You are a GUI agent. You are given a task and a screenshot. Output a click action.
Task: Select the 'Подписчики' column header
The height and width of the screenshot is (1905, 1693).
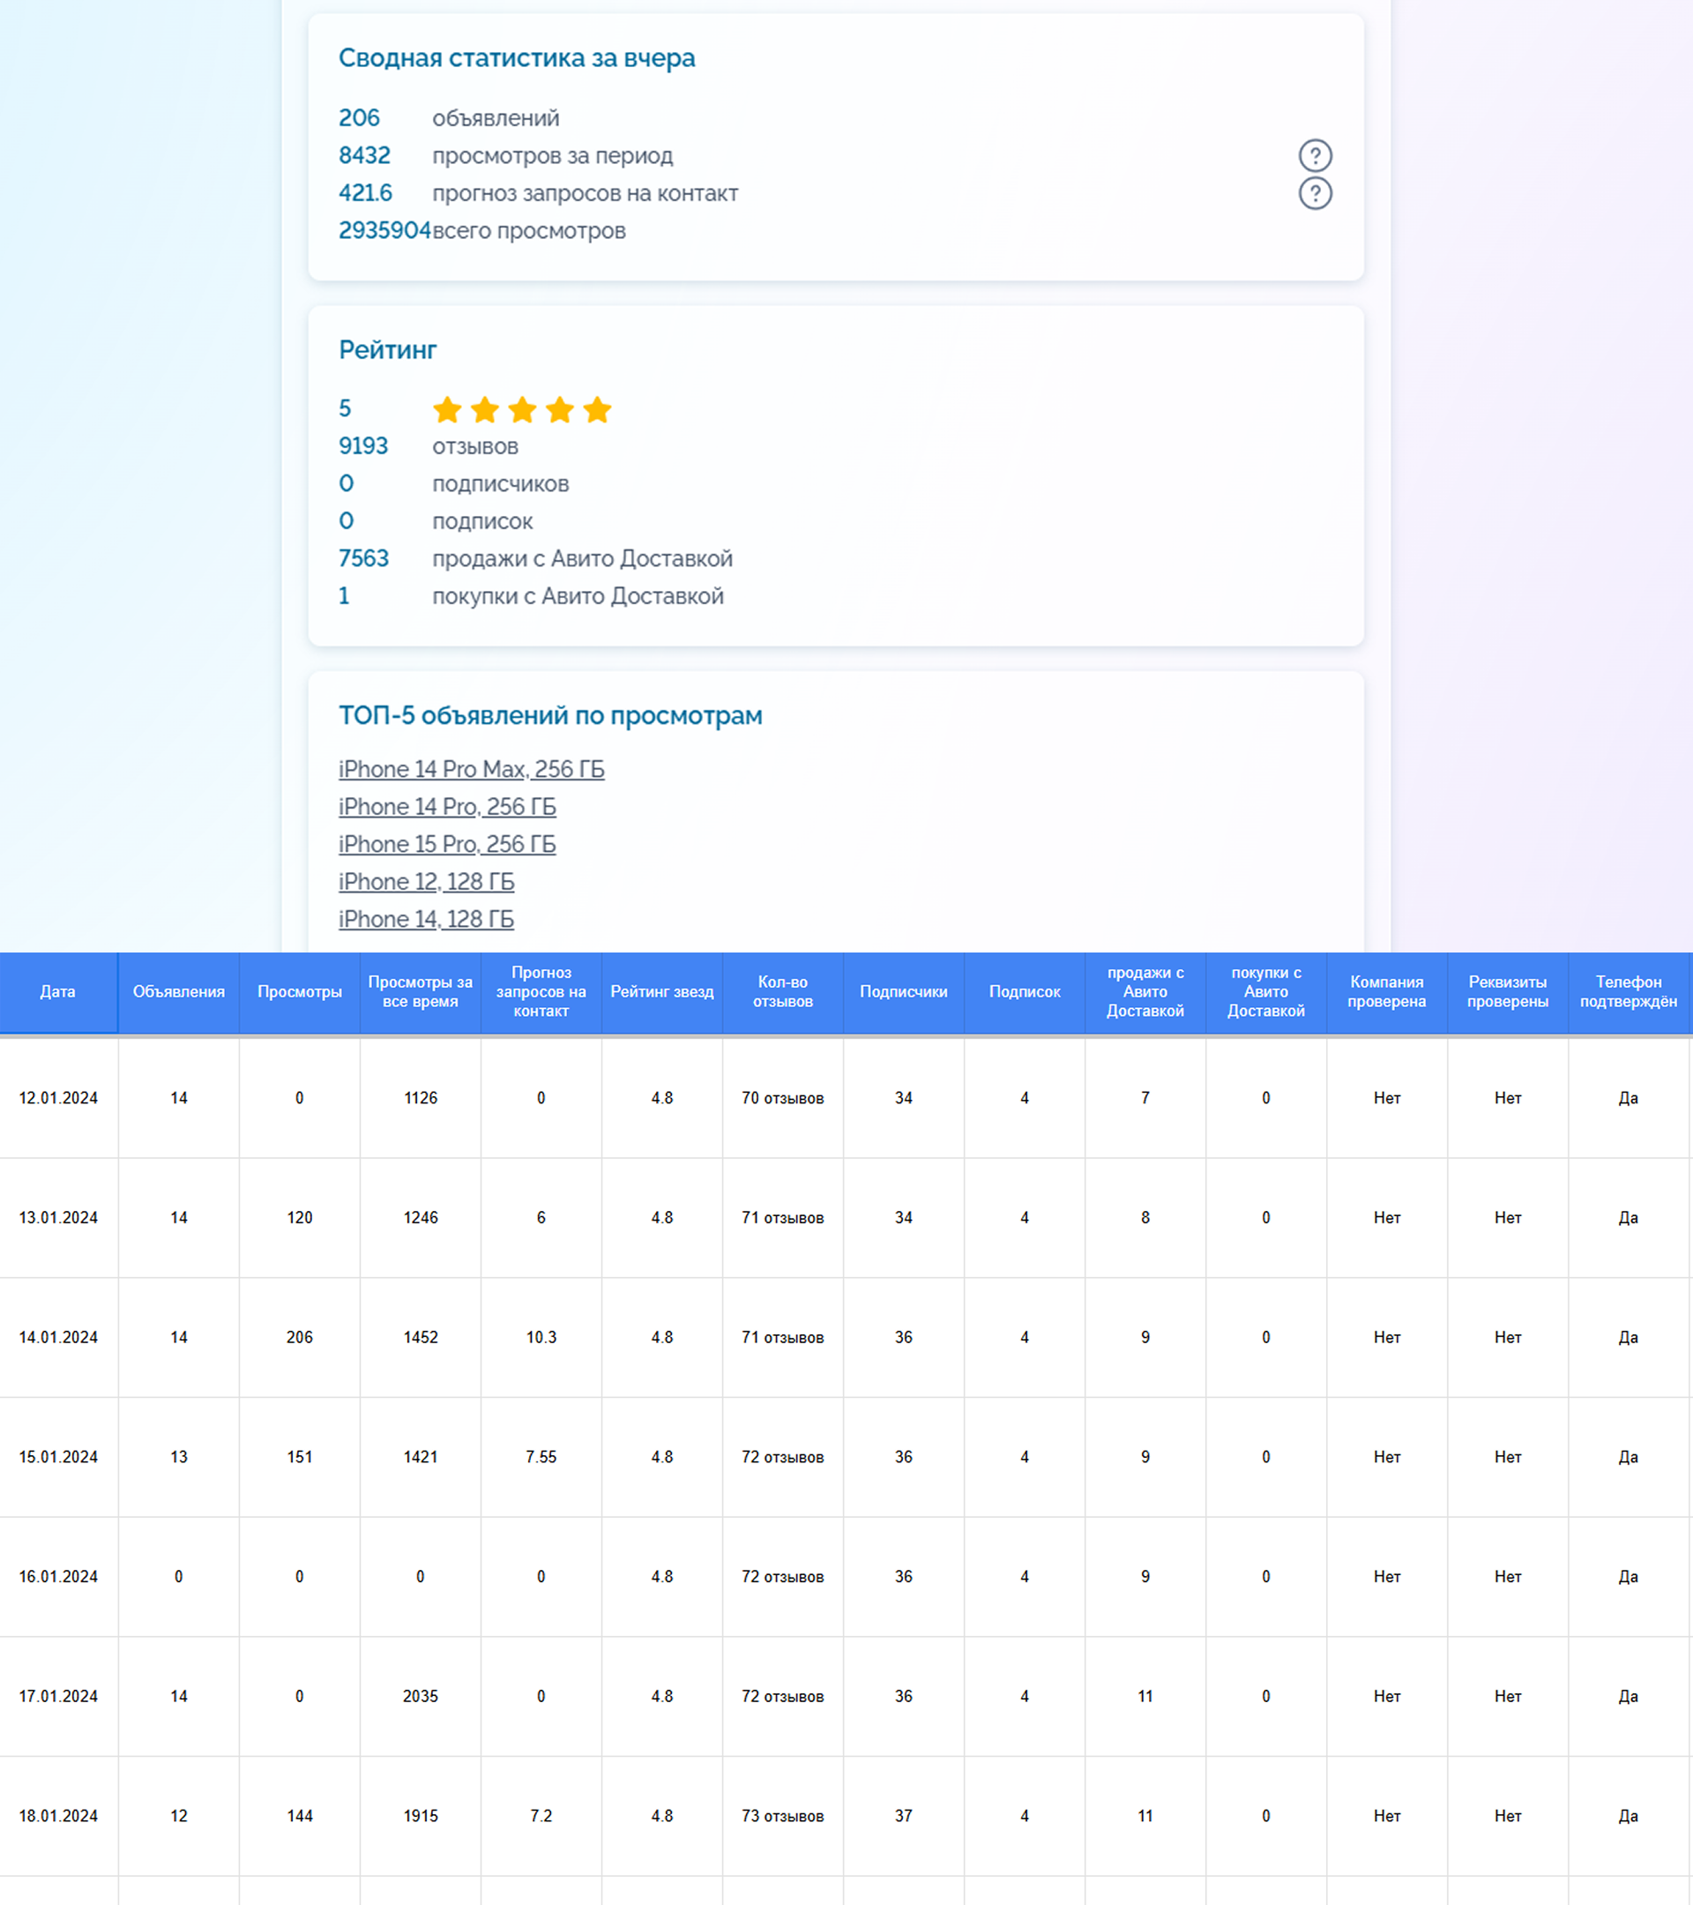point(904,991)
